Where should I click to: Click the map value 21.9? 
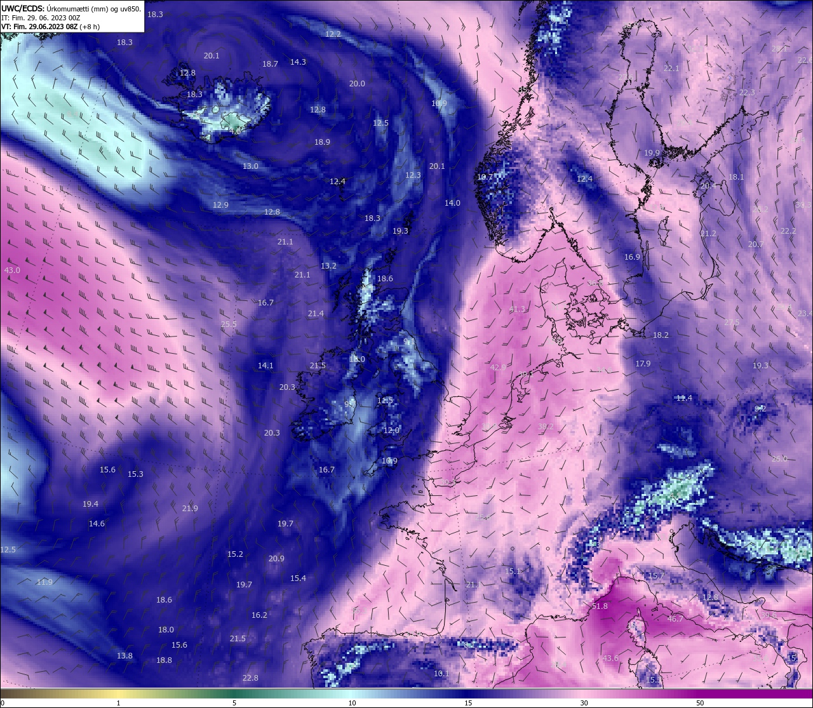pos(190,509)
